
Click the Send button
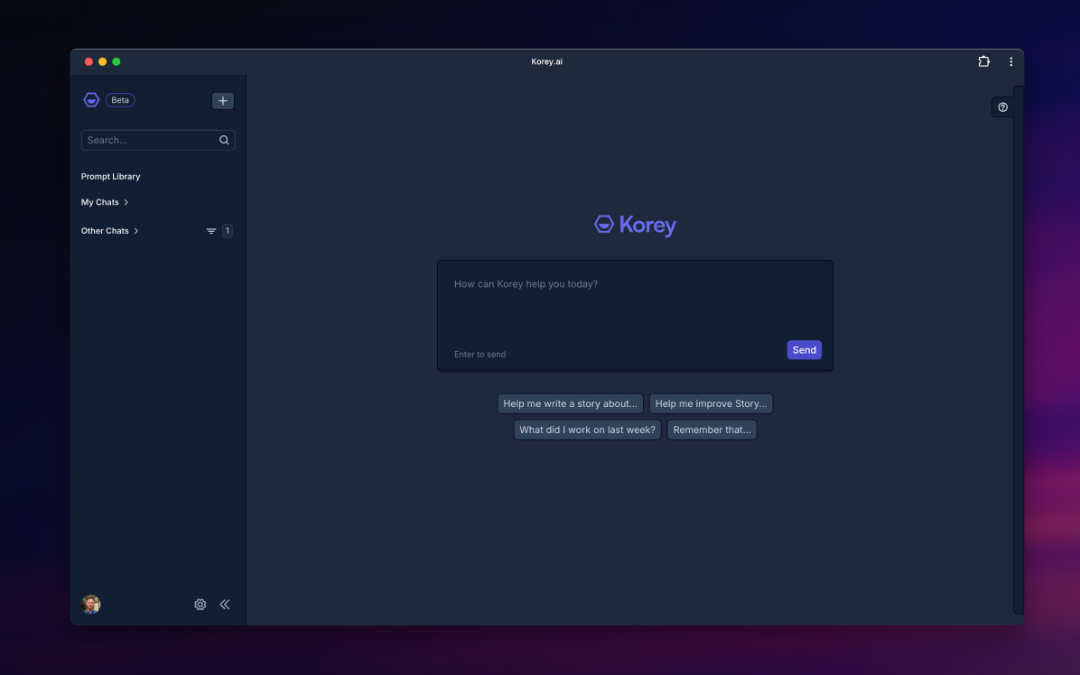click(x=804, y=350)
